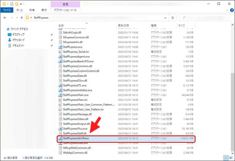This screenshot has height=161, width=235.
Task: Select StaffExpressCustomControl.dll file name
Action: point(81,71)
